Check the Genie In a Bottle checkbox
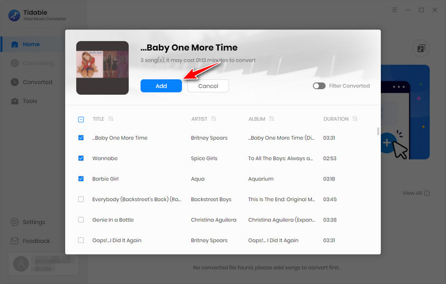 (81, 219)
